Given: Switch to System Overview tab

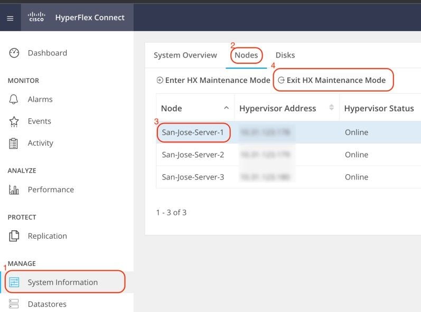Looking at the screenshot, I should point(185,55).
